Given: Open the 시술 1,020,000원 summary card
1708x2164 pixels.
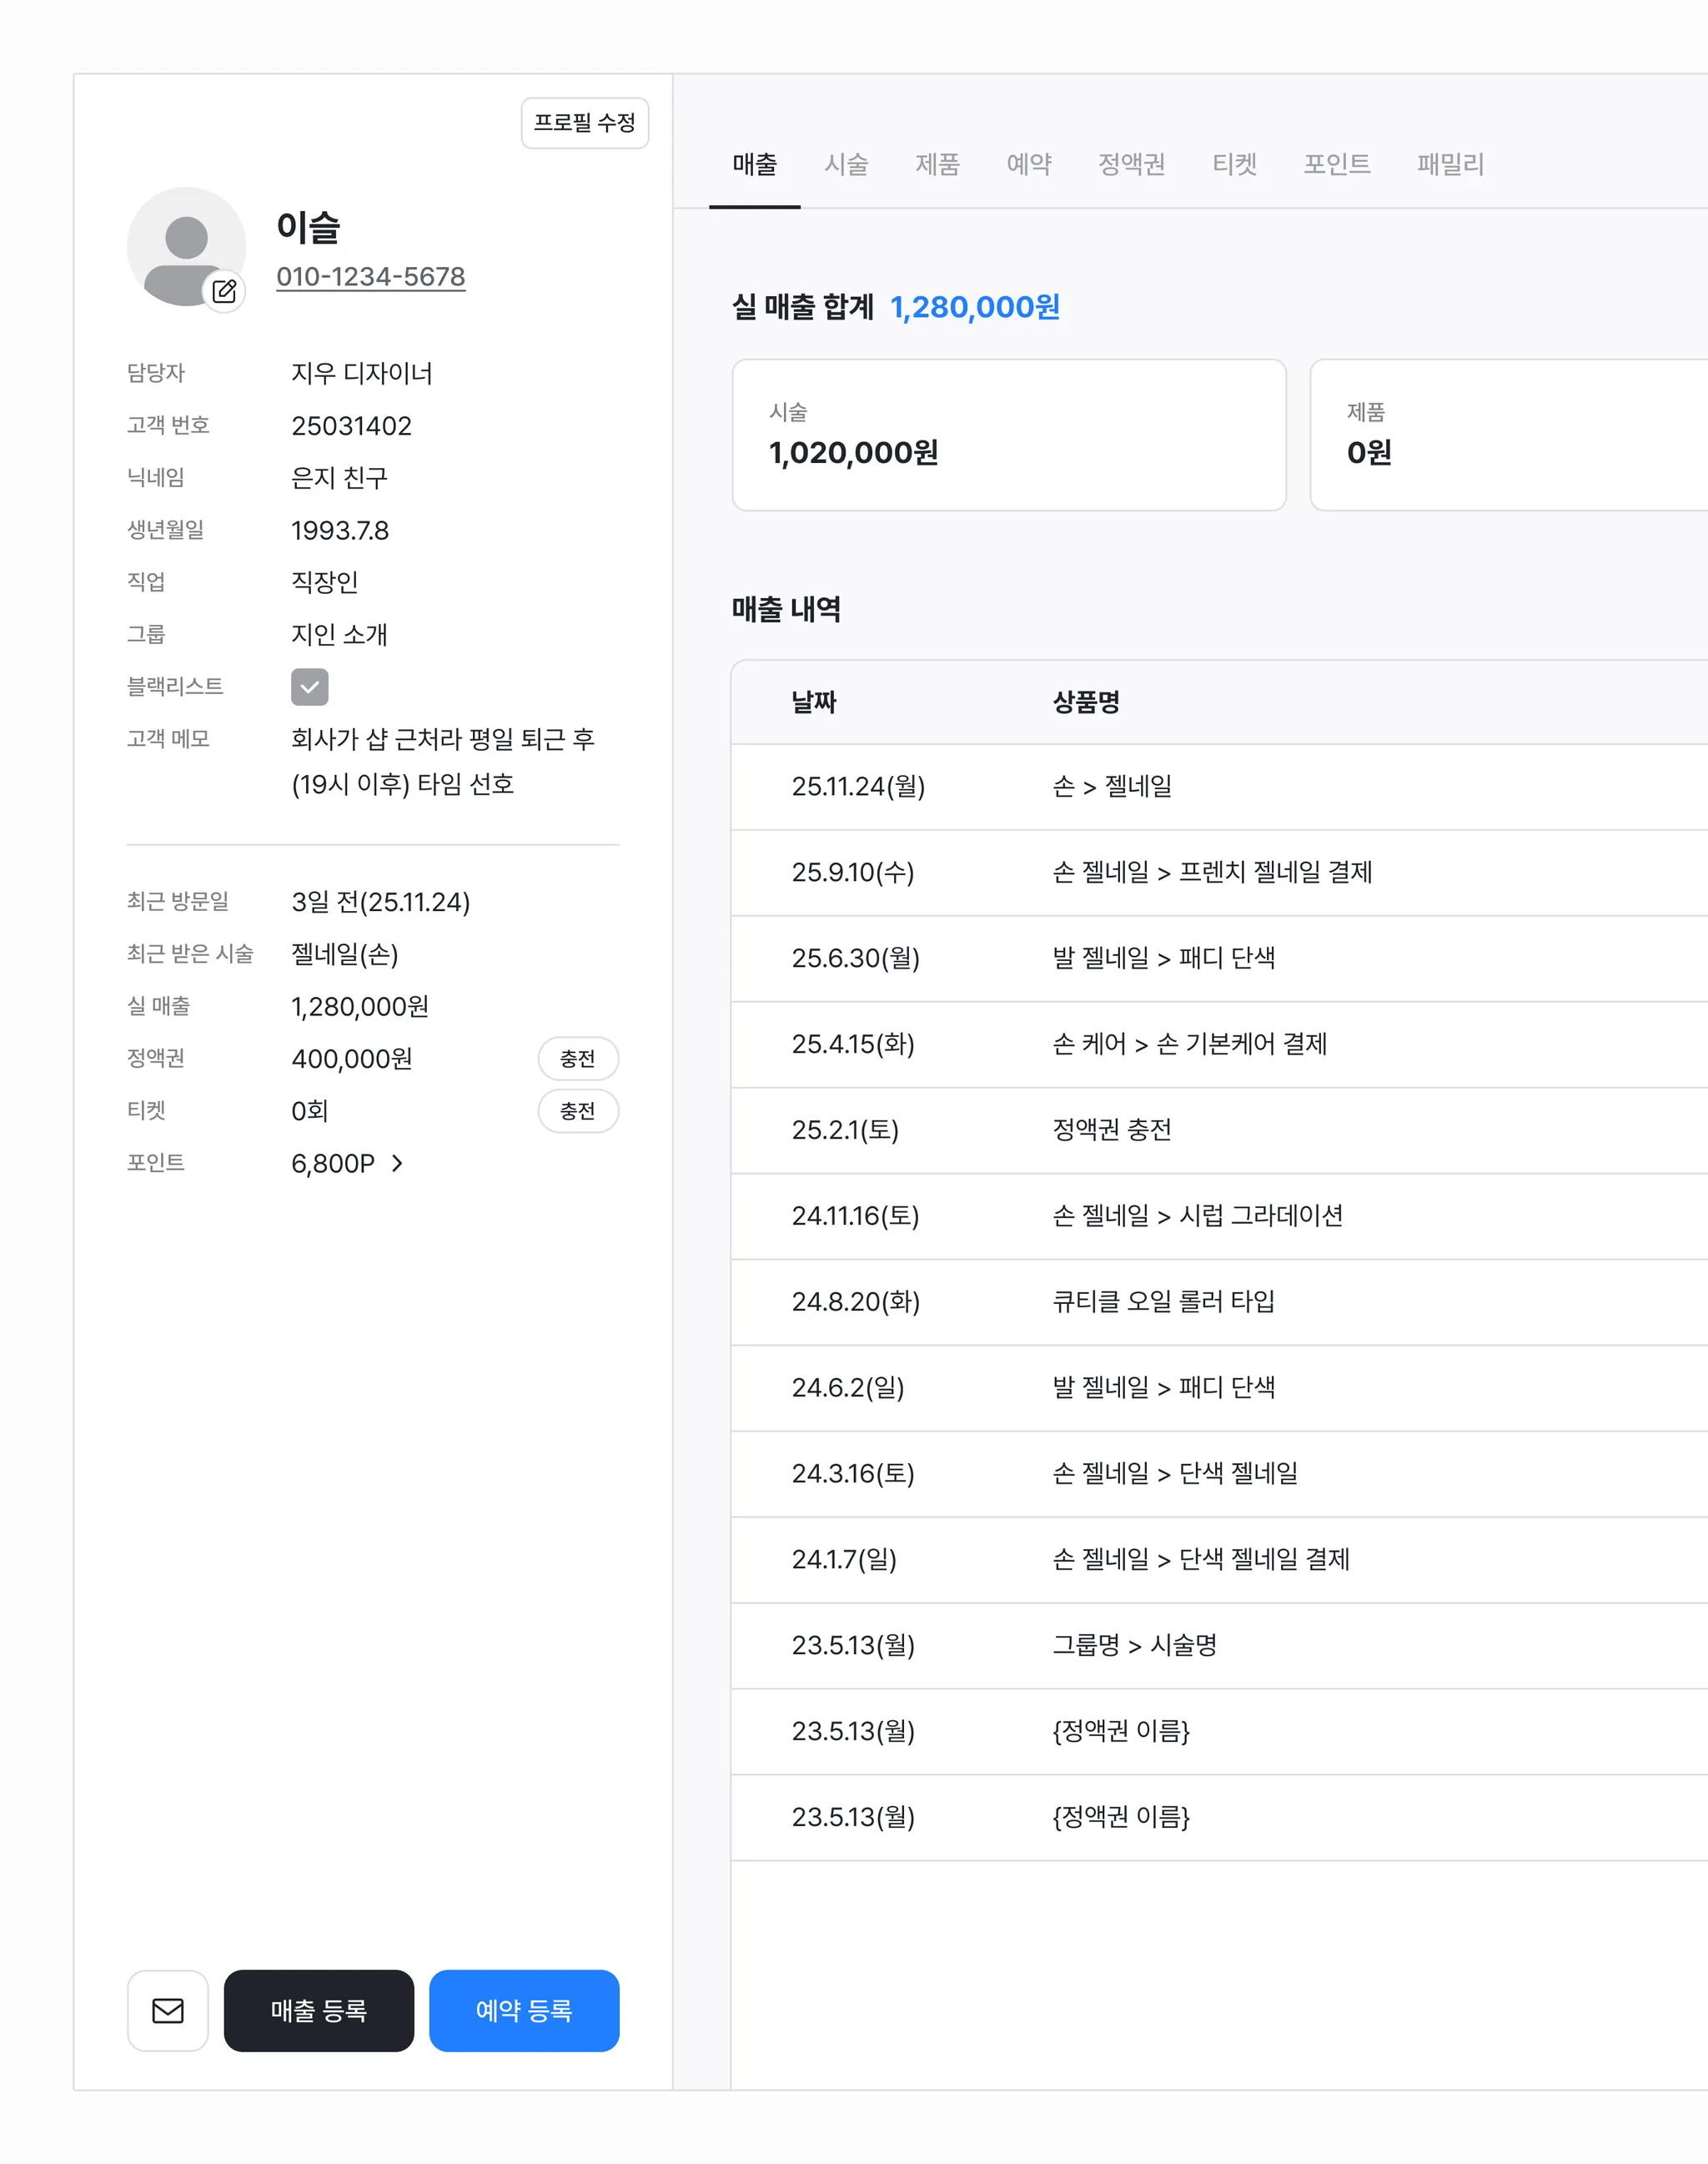Looking at the screenshot, I should coord(1008,434).
